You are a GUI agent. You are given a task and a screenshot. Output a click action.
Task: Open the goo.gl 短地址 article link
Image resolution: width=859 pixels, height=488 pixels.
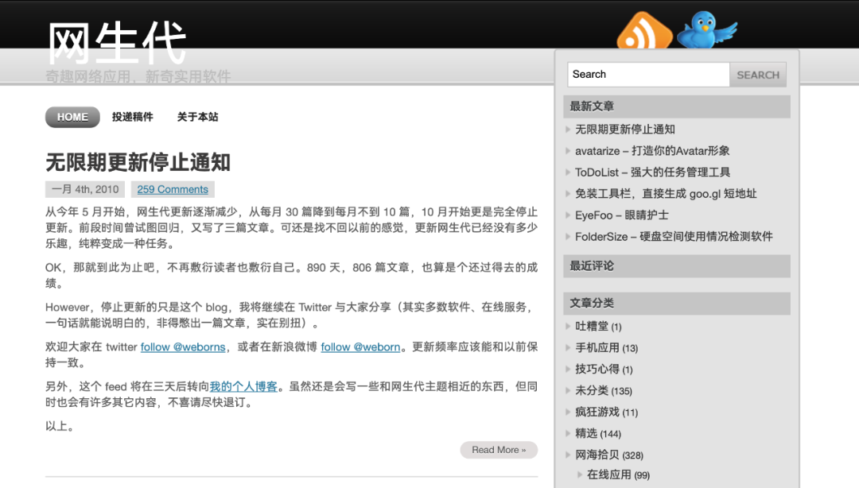(x=666, y=193)
